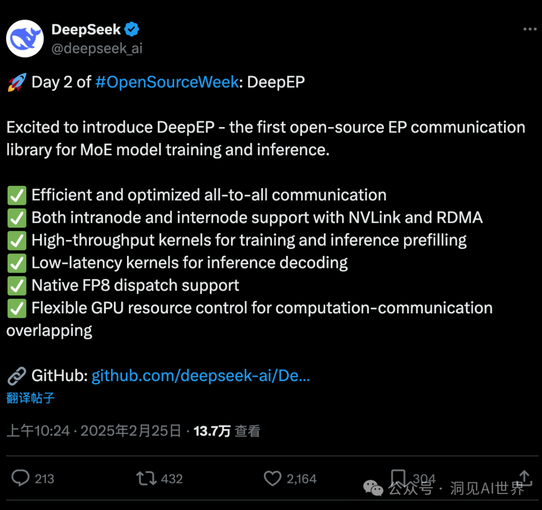The height and width of the screenshot is (510, 542).
Task: Bookmark the post with the bookmark icon
Action: tap(398, 477)
